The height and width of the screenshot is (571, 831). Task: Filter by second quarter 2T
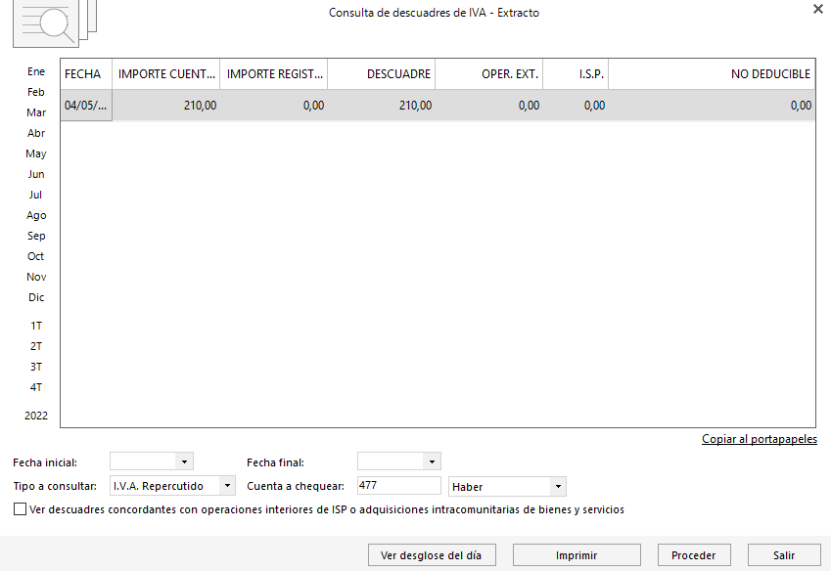click(35, 347)
